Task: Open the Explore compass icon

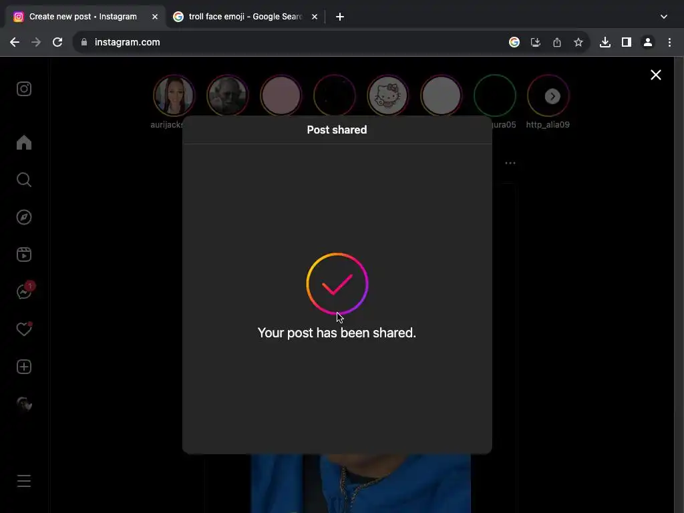Action: (24, 217)
